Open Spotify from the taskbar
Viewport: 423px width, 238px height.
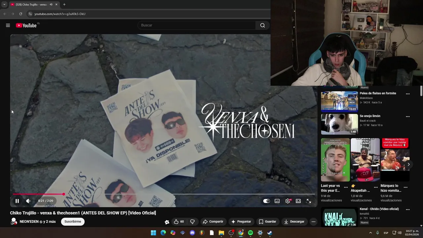(250, 233)
